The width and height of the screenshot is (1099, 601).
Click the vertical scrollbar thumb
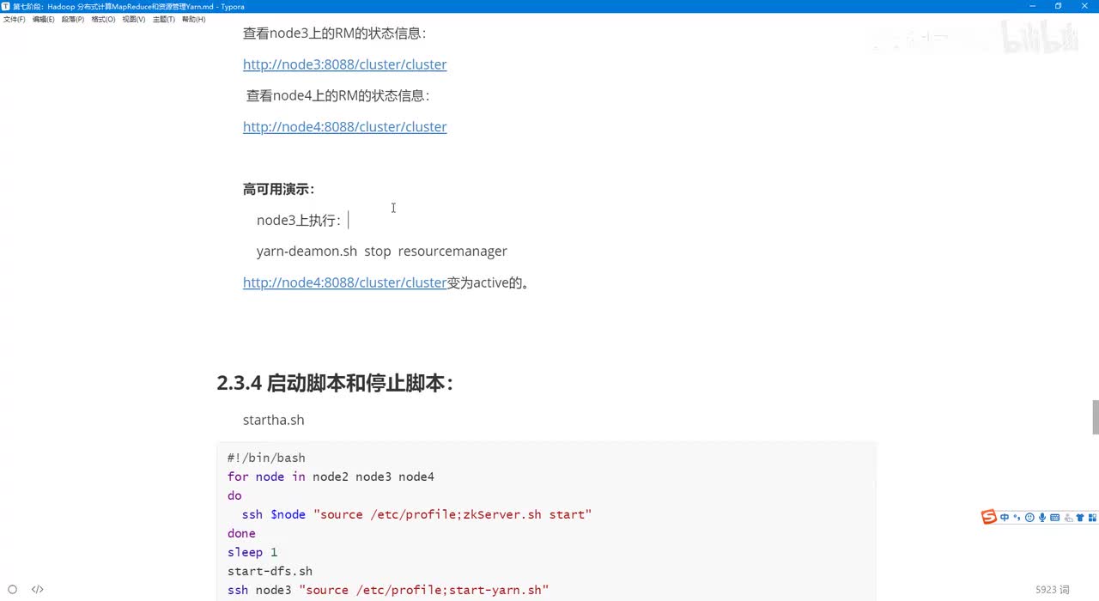[x=1095, y=417]
